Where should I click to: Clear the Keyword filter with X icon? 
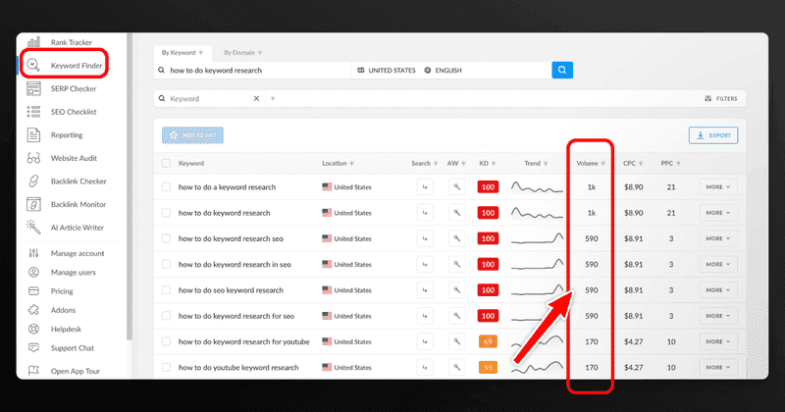point(257,99)
